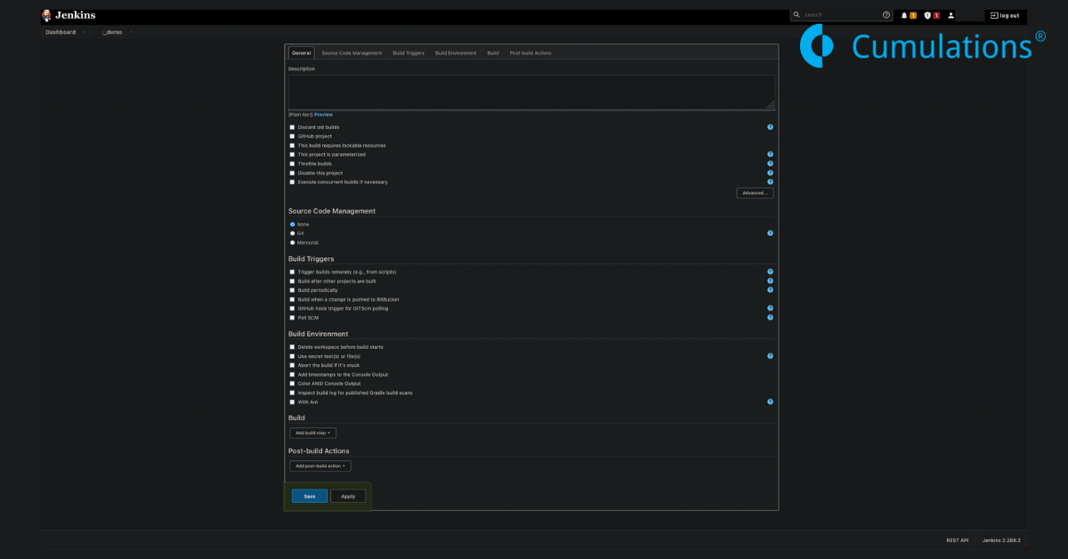
Task: Open the Build Environment tab
Action: tap(456, 53)
